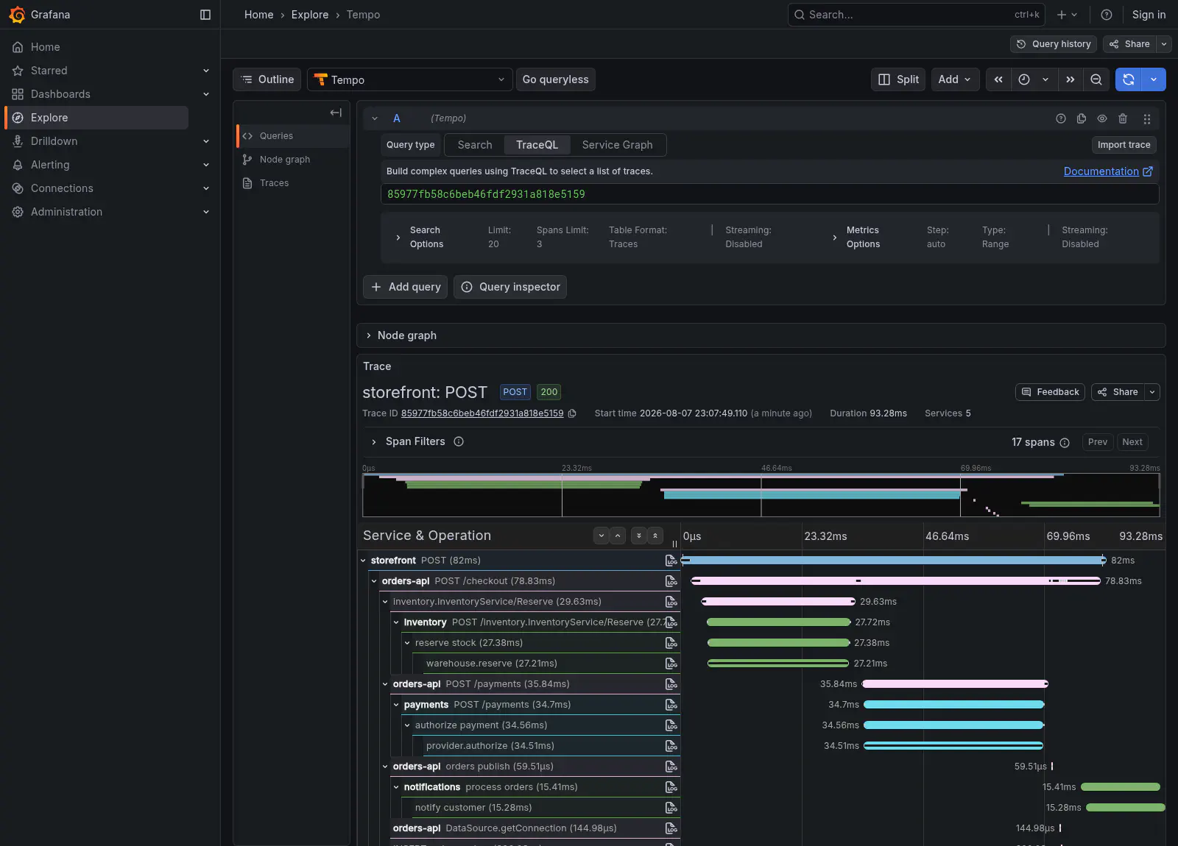The image size is (1178, 846).
Task: Remove query A with the trash icon
Action: (1123, 118)
